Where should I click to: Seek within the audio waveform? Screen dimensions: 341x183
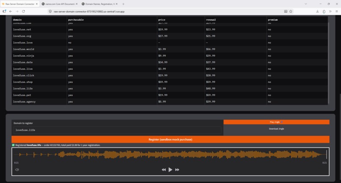[x=170, y=154]
